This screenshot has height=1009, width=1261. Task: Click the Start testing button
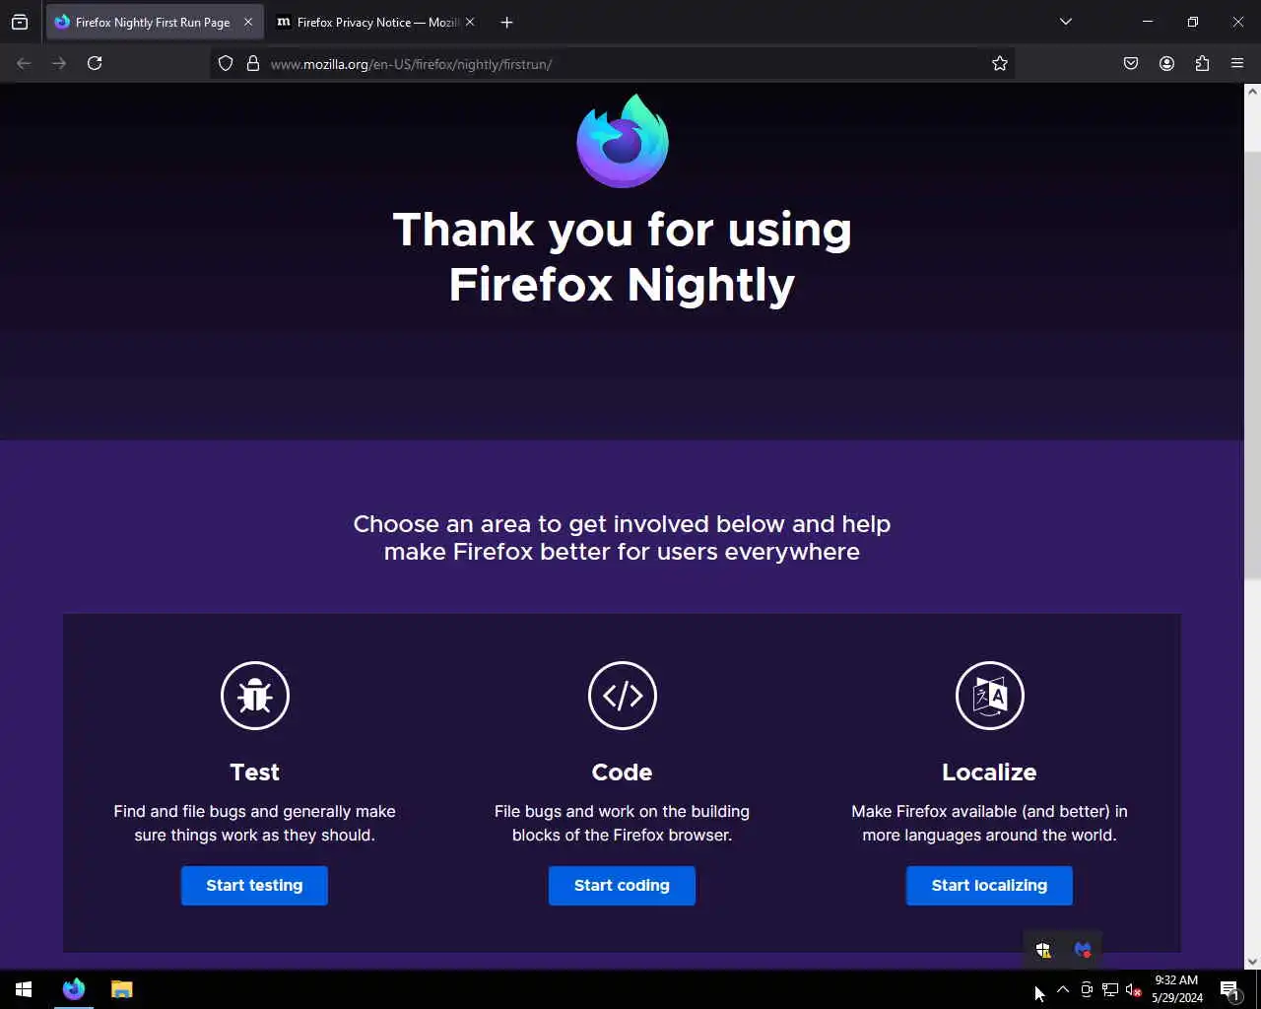pyautogui.click(x=254, y=885)
